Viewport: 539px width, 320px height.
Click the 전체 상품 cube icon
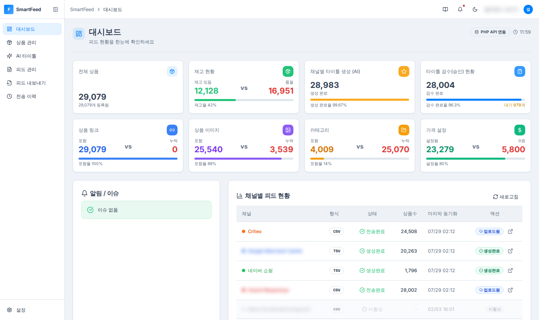(x=172, y=71)
